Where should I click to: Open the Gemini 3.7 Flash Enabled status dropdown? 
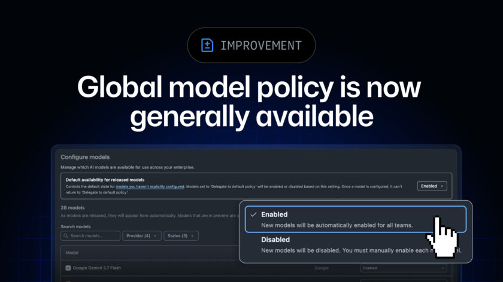(404, 268)
